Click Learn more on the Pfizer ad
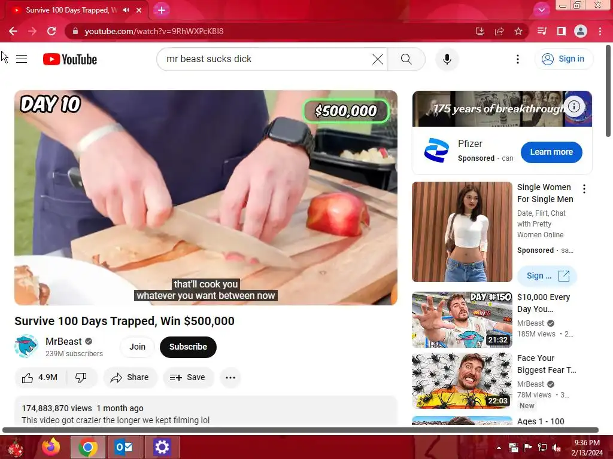The width and height of the screenshot is (613, 459). pyautogui.click(x=551, y=152)
